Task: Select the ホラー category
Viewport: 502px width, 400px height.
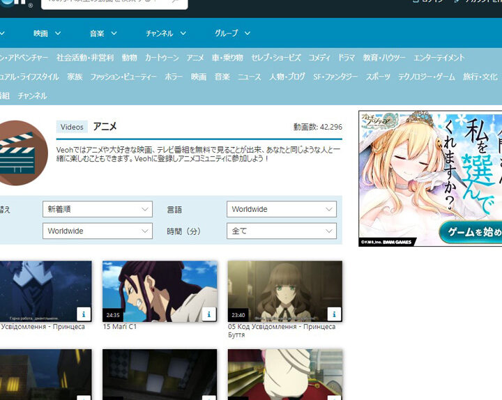Action: tap(174, 77)
